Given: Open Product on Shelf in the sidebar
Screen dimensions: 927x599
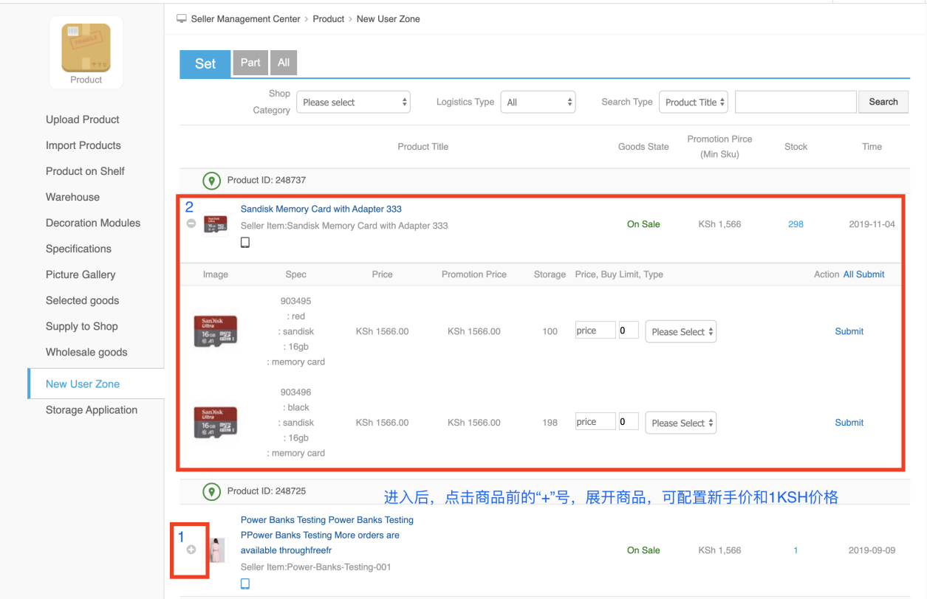Looking at the screenshot, I should (85, 171).
